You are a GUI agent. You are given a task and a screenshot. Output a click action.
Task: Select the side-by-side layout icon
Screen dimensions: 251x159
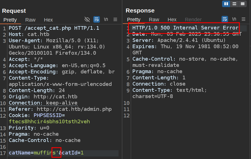point(226,4)
